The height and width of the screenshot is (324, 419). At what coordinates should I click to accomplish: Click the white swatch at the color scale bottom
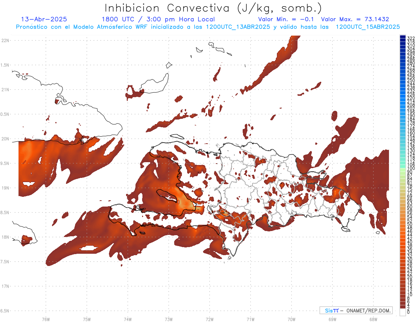403,312
